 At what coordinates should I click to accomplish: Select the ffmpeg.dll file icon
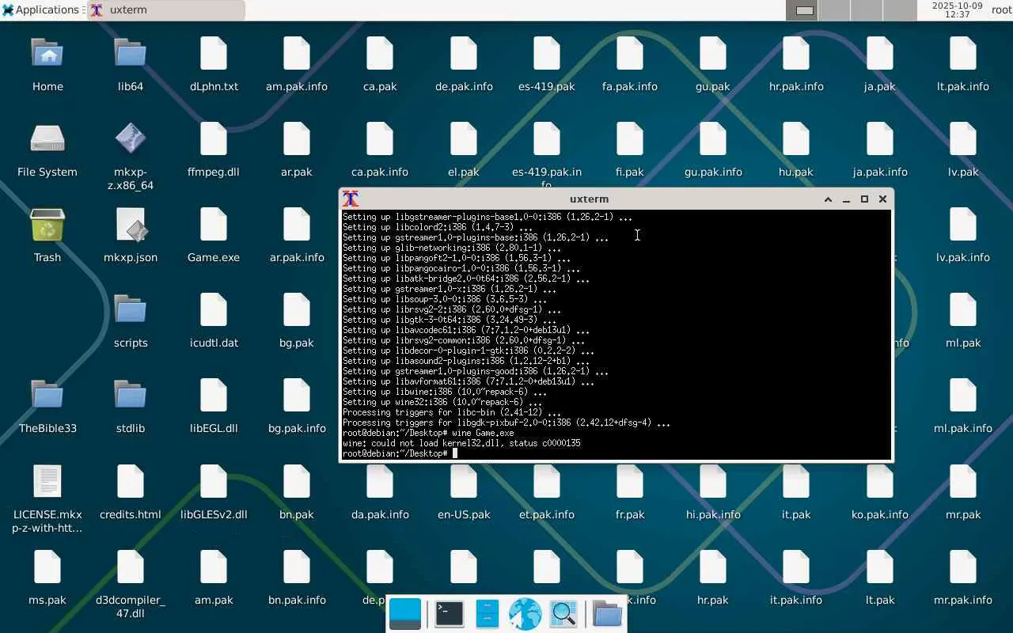tap(214, 140)
